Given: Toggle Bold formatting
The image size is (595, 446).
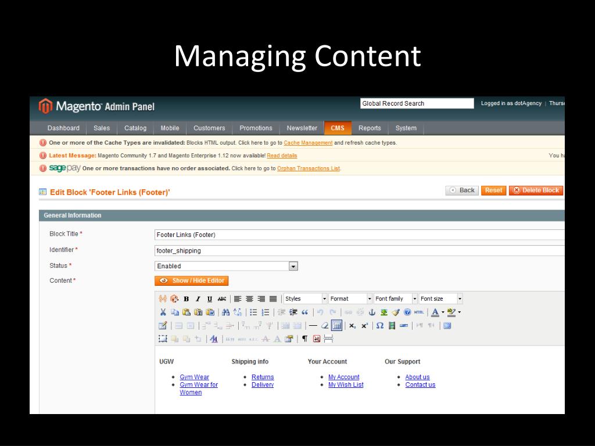Looking at the screenshot, I should pyautogui.click(x=187, y=299).
